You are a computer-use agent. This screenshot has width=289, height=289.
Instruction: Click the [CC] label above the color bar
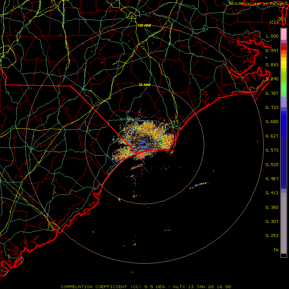[x=274, y=22]
